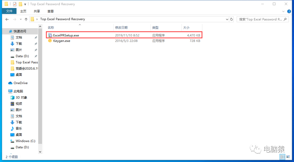Click the first breadcrumb chevron in address bar
This screenshot has height=162, width=294.
pos(37,19)
